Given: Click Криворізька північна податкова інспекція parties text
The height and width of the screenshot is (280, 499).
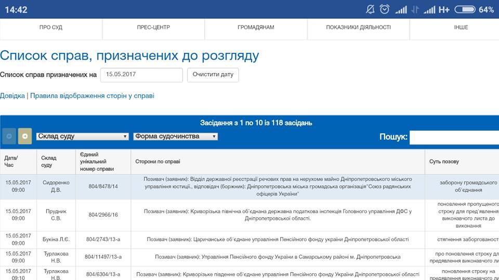Looking at the screenshot, I should click(x=278, y=215).
